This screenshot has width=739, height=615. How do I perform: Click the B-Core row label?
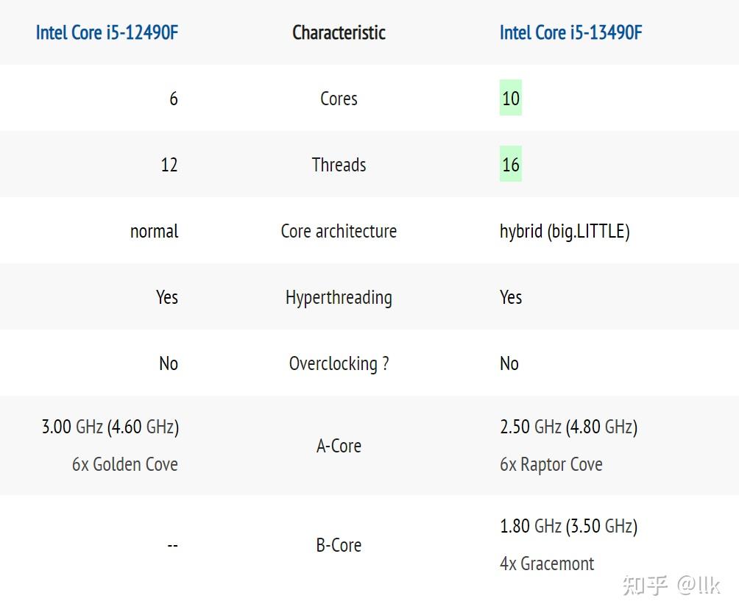339,545
